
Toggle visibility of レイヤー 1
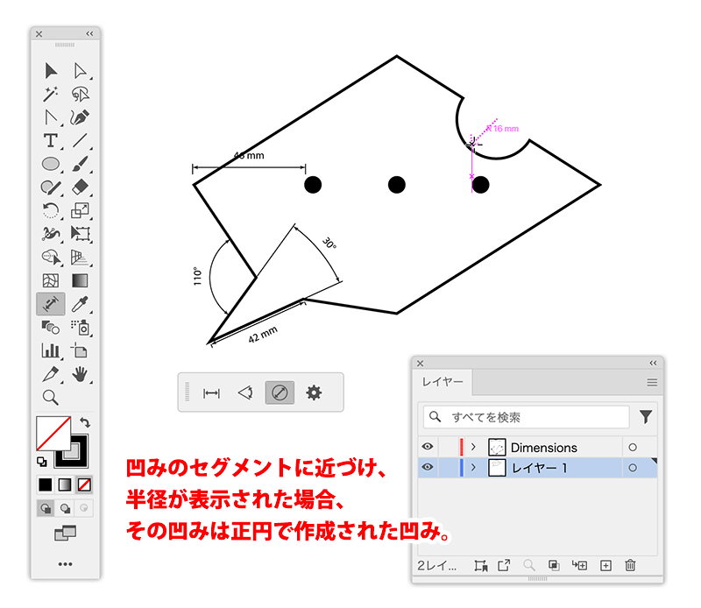pyautogui.click(x=428, y=466)
